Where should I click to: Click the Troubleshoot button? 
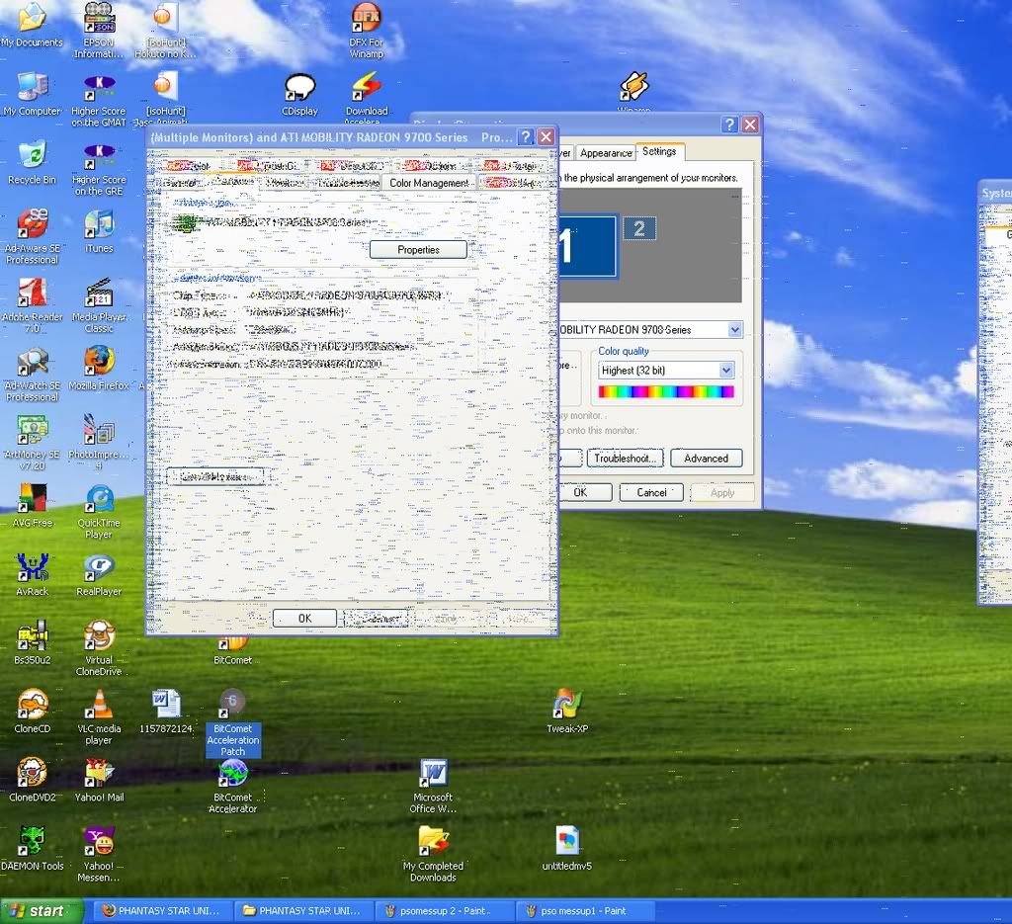pos(625,459)
